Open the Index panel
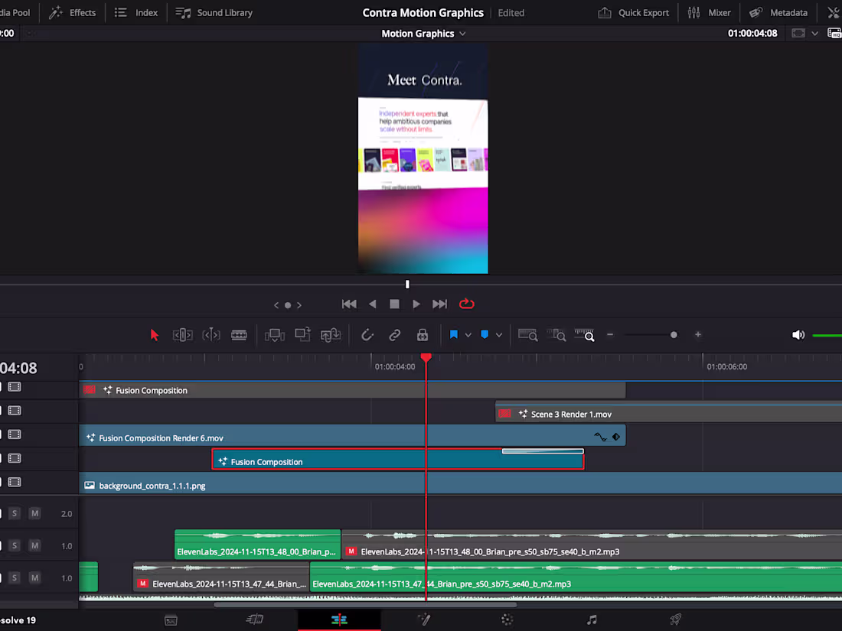842x631 pixels. tap(135, 12)
